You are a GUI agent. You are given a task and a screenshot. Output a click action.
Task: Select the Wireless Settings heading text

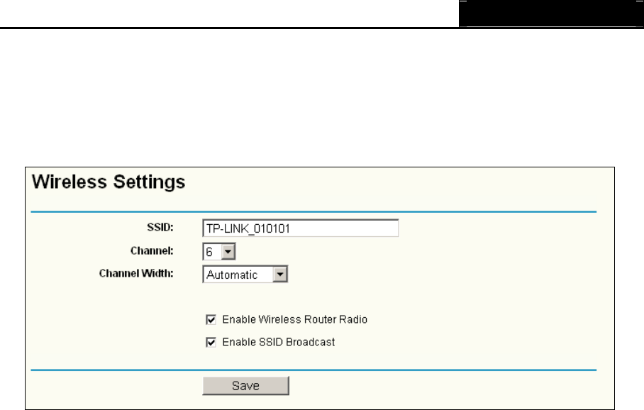point(109,182)
